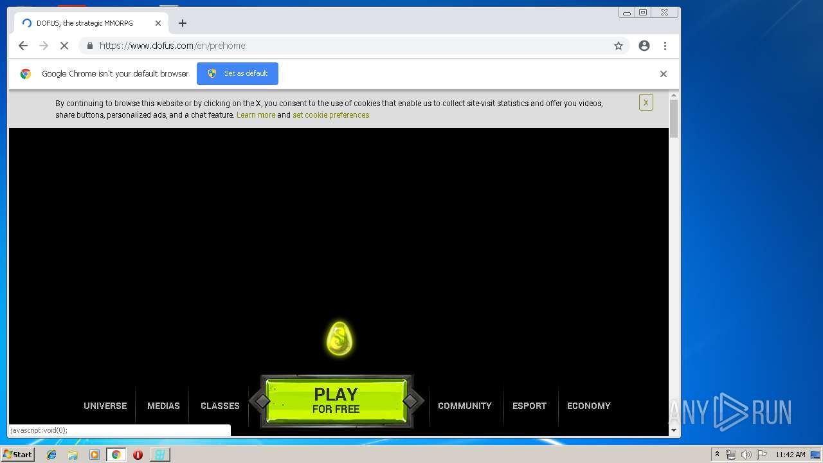Close the Chrome window
The width and height of the screenshot is (823, 463).
pos(664,12)
